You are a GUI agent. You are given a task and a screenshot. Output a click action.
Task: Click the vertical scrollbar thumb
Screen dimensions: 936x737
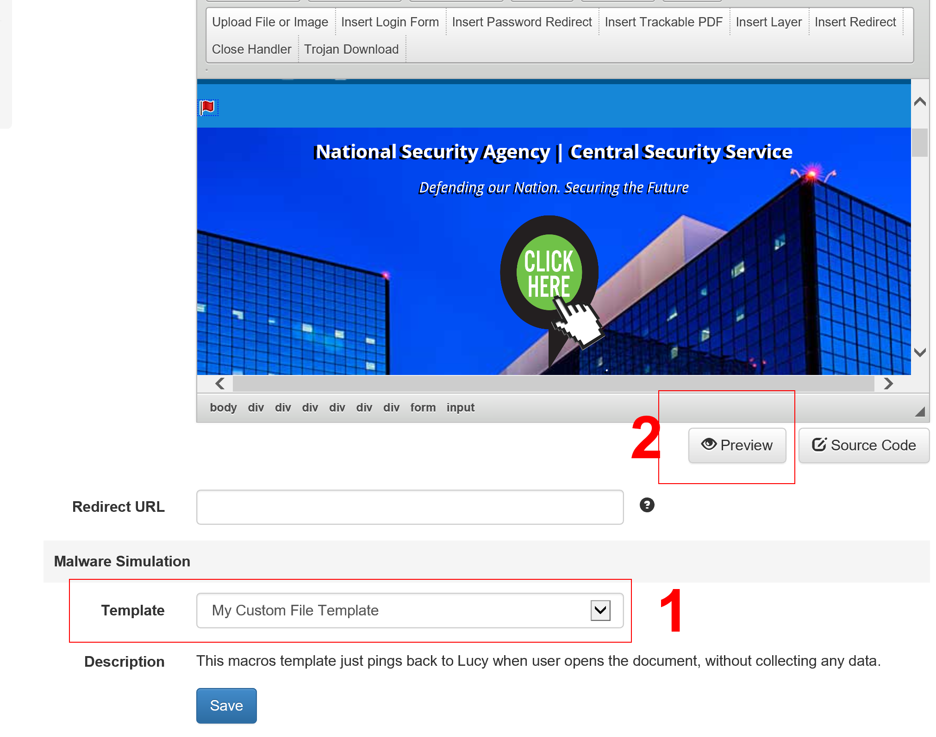click(x=920, y=142)
